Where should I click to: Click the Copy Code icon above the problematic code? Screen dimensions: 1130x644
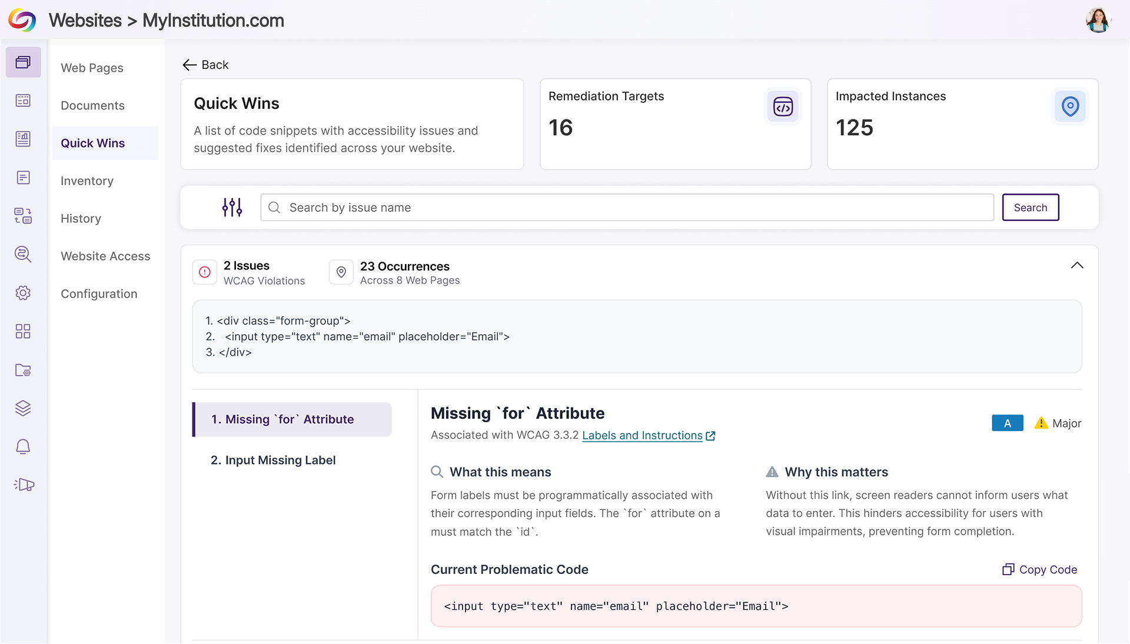[x=1008, y=569]
